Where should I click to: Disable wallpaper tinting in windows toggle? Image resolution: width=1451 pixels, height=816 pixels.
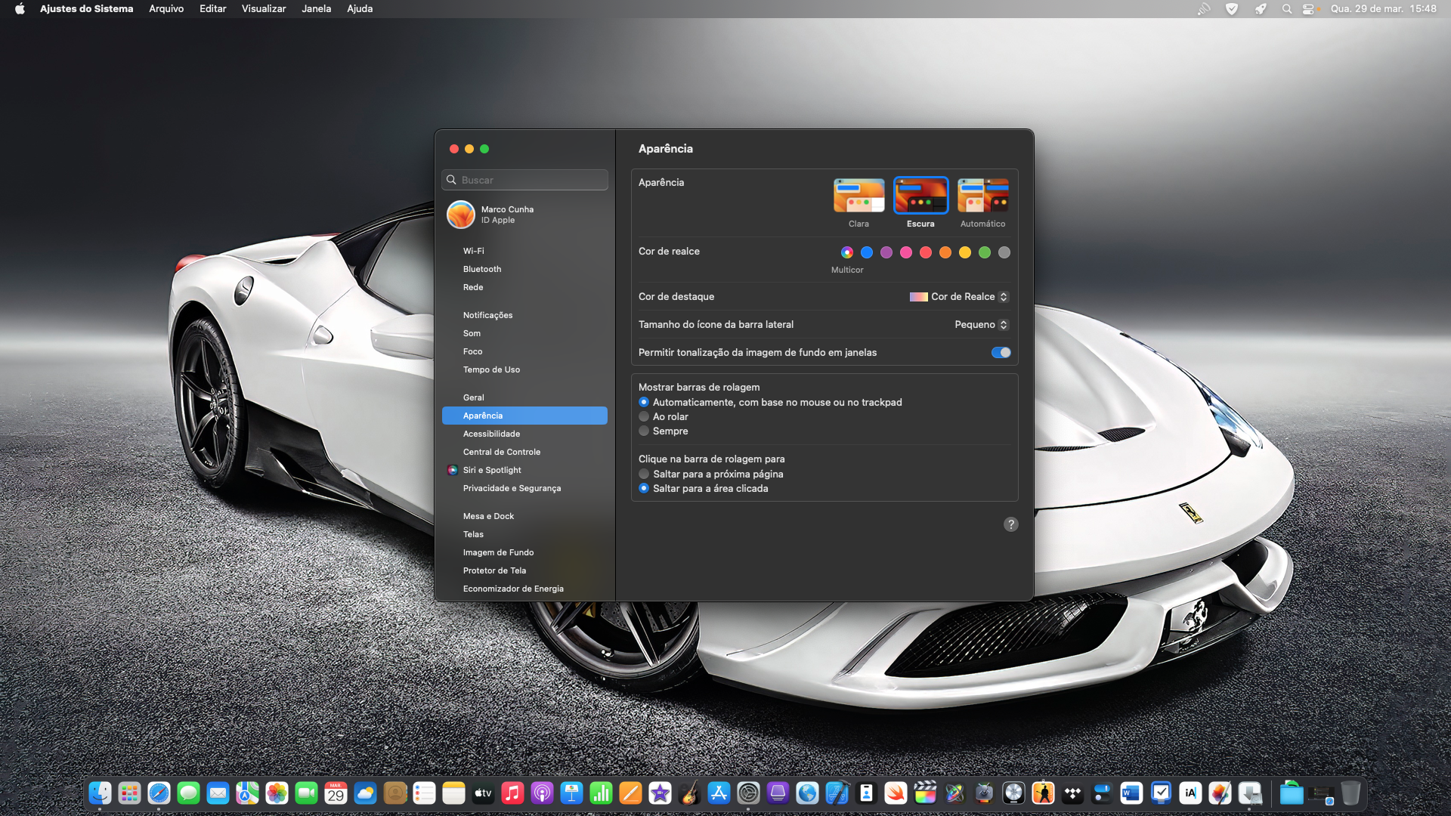[1001, 353]
